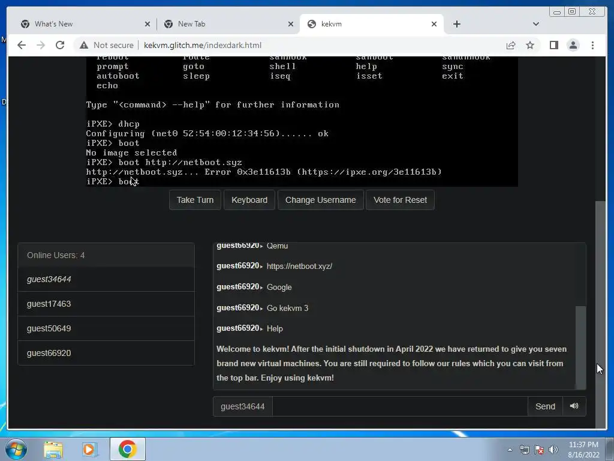
Task: Open Windows Explorer from taskbar
Action: point(53,449)
